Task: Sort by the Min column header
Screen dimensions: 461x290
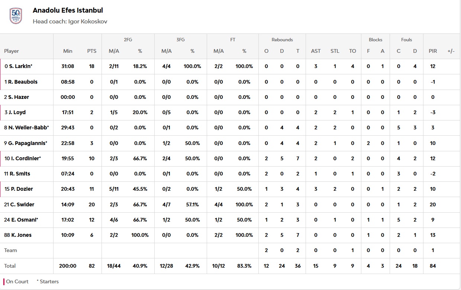Action: point(68,51)
